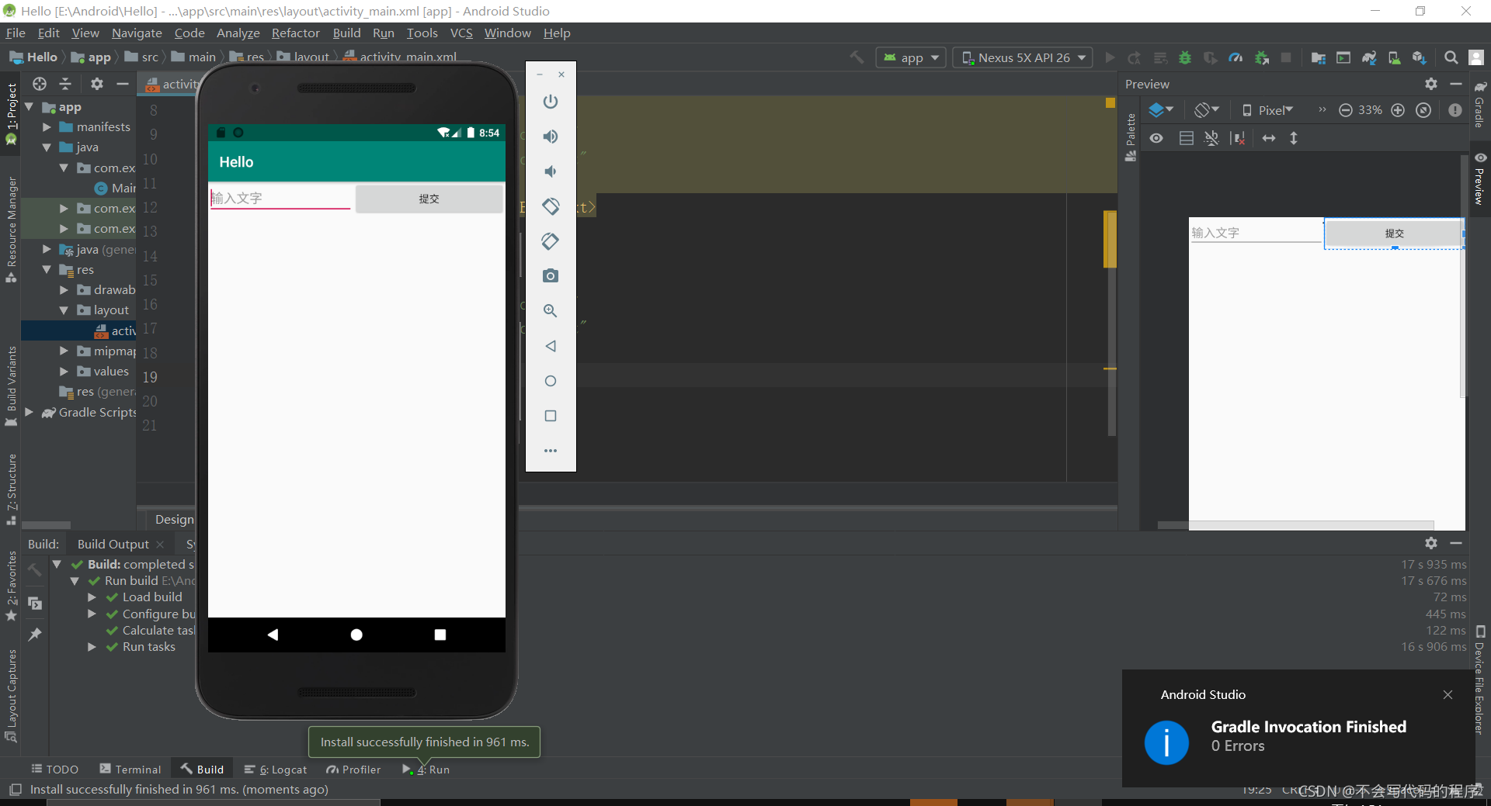Click emulator zoom magnifier icon
Image resolution: width=1491 pixels, height=806 pixels.
click(x=551, y=311)
